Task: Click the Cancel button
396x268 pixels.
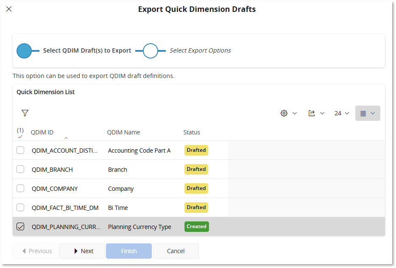Action: 176,251
